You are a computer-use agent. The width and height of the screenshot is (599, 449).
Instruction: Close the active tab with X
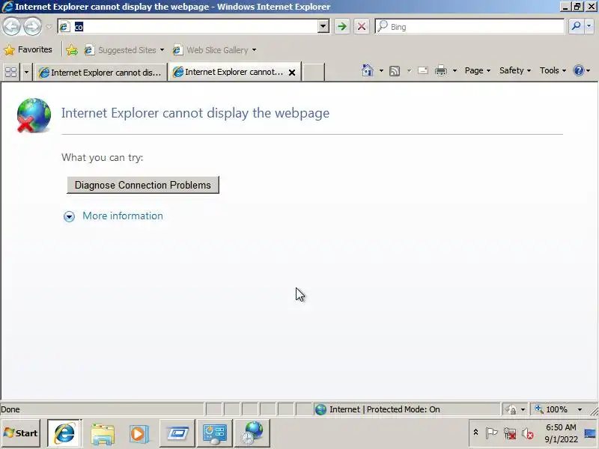point(292,72)
